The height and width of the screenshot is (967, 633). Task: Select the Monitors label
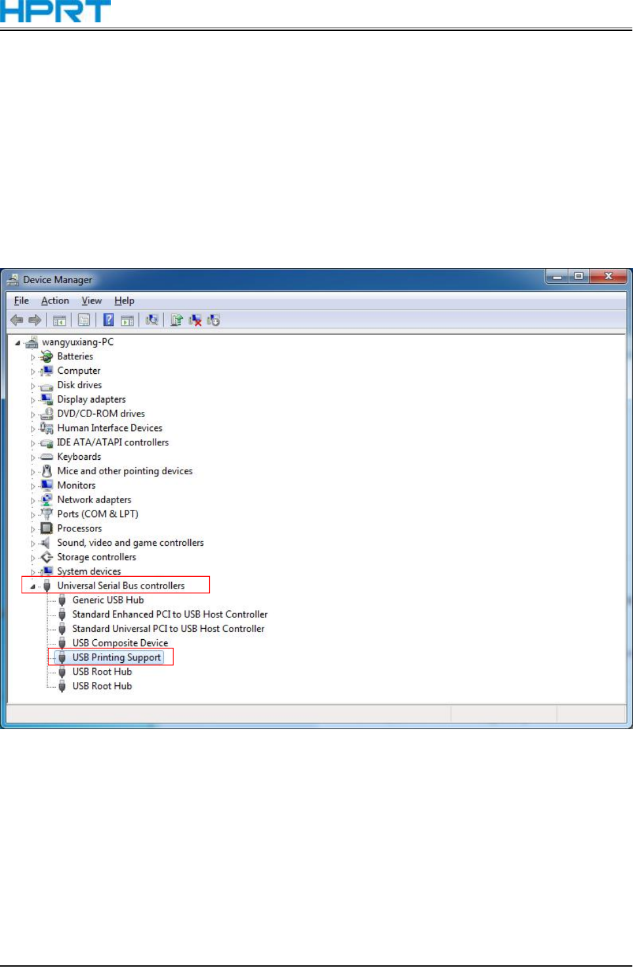point(76,485)
